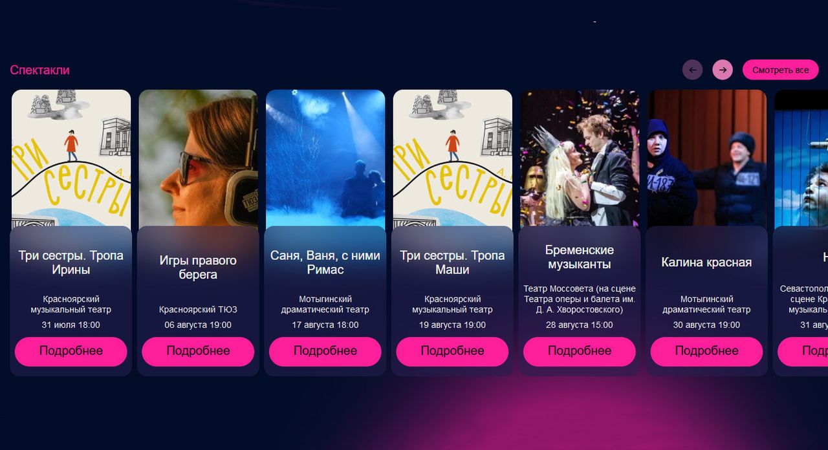The height and width of the screenshot is (450, 828).
Task: Open the Смотреть все button
Action: 780,70
